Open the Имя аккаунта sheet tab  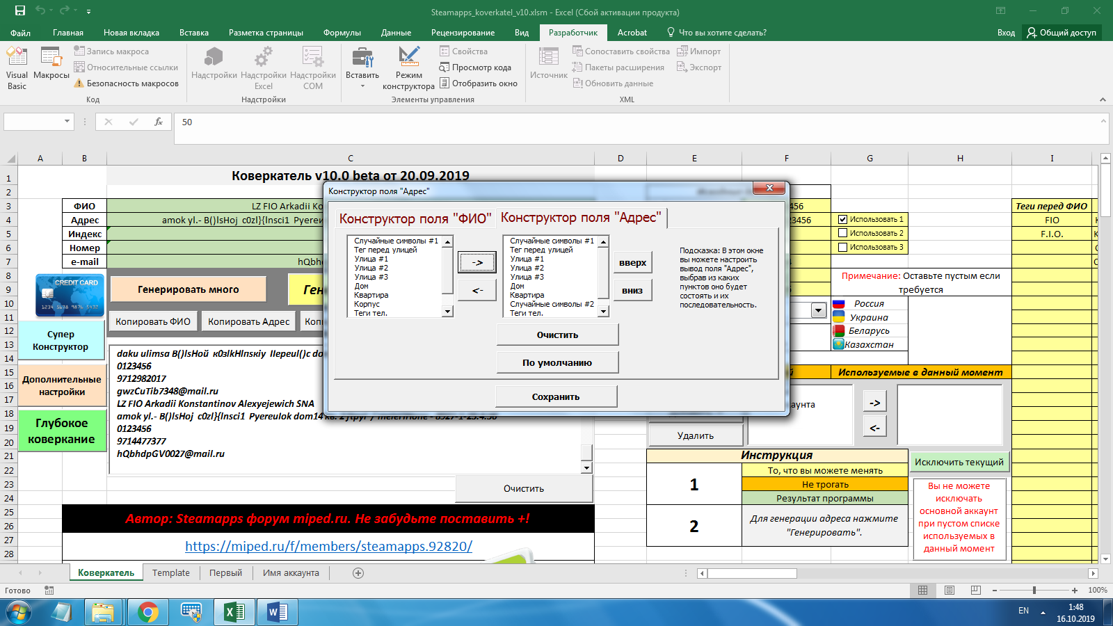[291, 573]
